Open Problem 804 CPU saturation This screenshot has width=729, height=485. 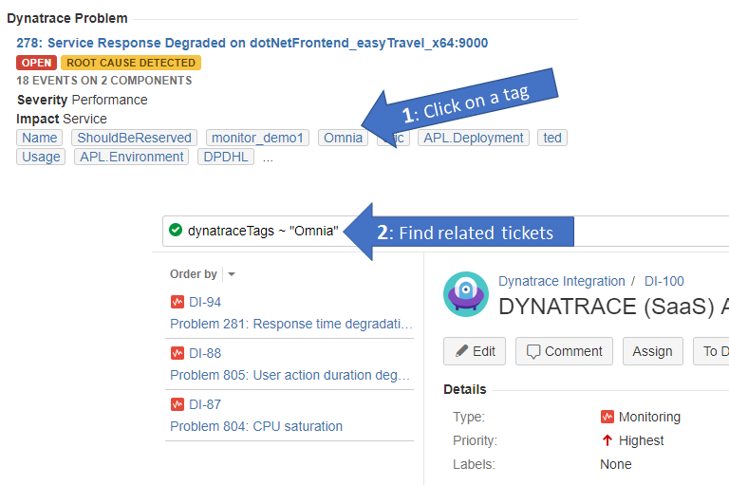tap(256, 426)
